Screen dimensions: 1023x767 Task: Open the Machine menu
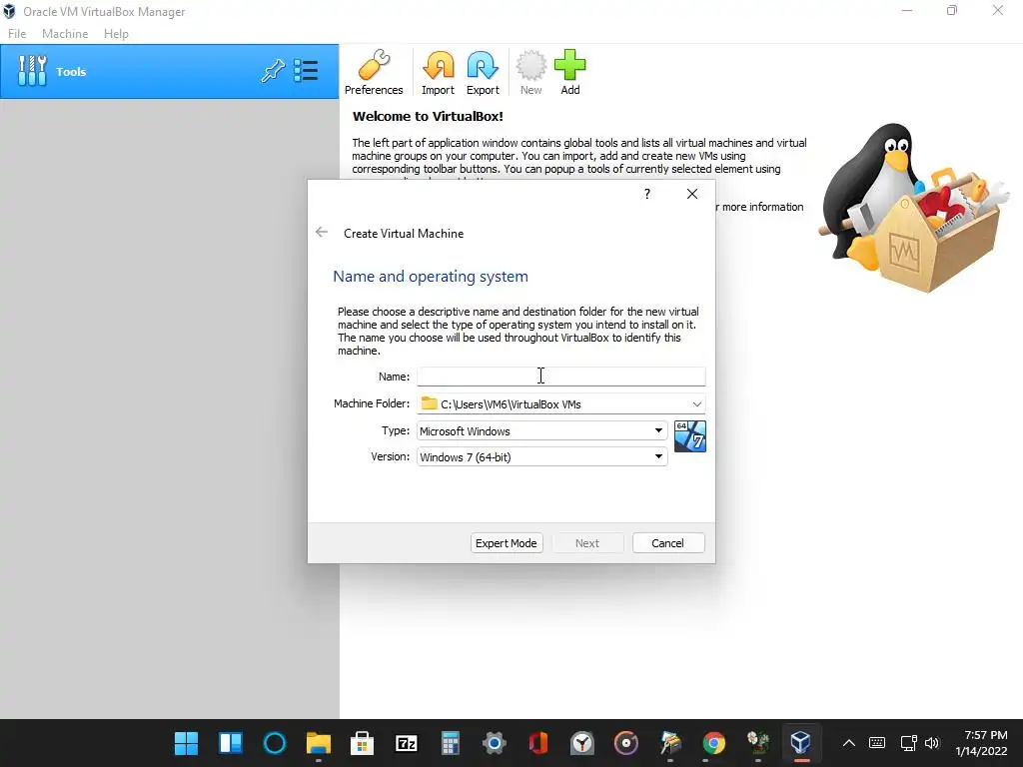(65, 34)
